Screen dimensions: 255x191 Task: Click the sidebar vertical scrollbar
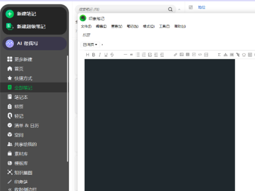(x=67, y=108)
